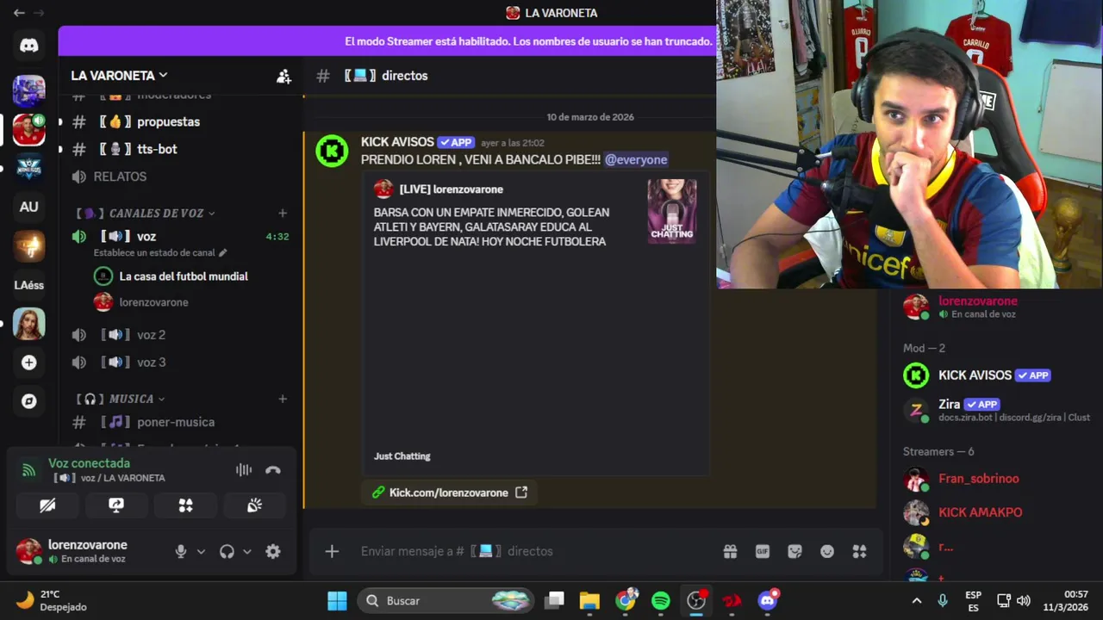Disconnect from voice channel
The image size is (1103, 620).
pos(273,470)
